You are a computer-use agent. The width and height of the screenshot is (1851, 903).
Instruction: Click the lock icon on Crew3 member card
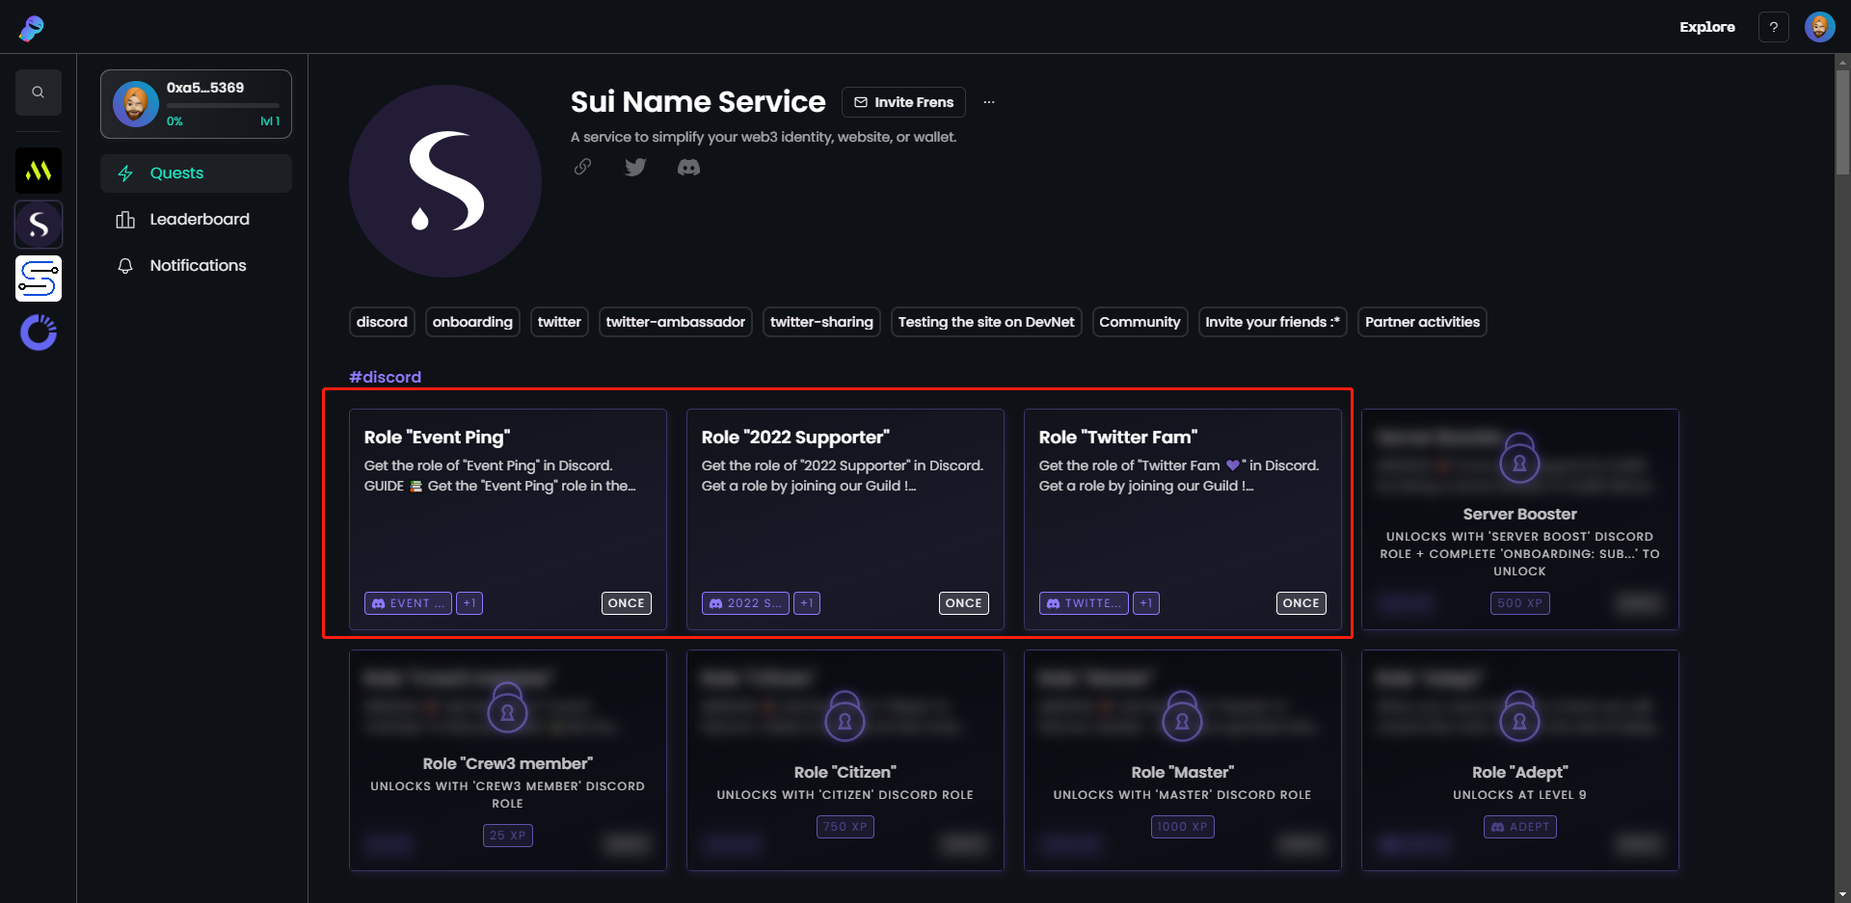507,708
